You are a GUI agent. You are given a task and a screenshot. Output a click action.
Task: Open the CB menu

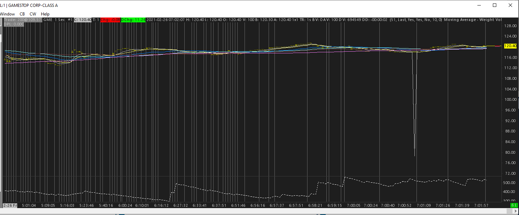22,14
